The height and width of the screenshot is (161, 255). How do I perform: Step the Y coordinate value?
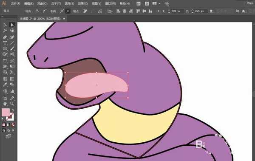point(193,11)
